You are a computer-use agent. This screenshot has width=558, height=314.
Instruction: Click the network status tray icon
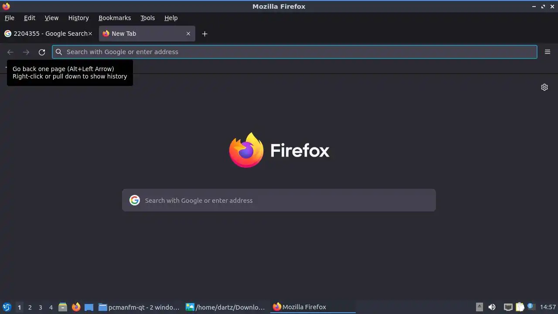coord(508,307)
